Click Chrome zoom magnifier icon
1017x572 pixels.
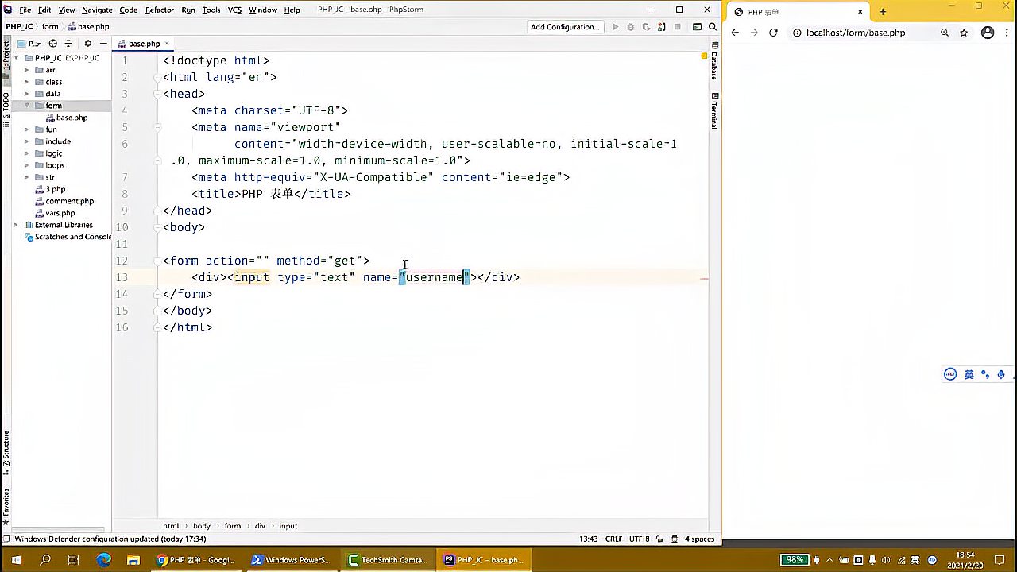click(x=945, y=33)
